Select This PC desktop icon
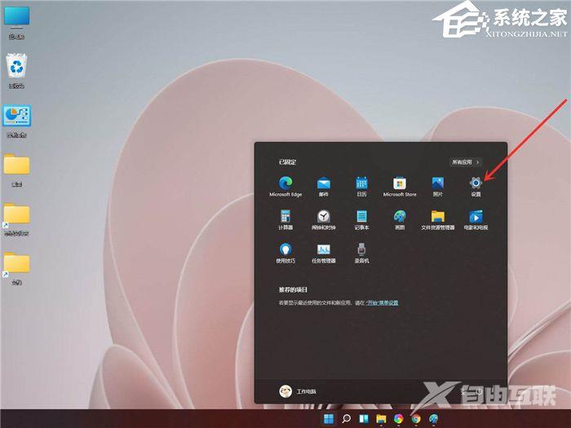The height and width of the screenshot is (428, 571). pyautogui.click(x=16, y=22)
